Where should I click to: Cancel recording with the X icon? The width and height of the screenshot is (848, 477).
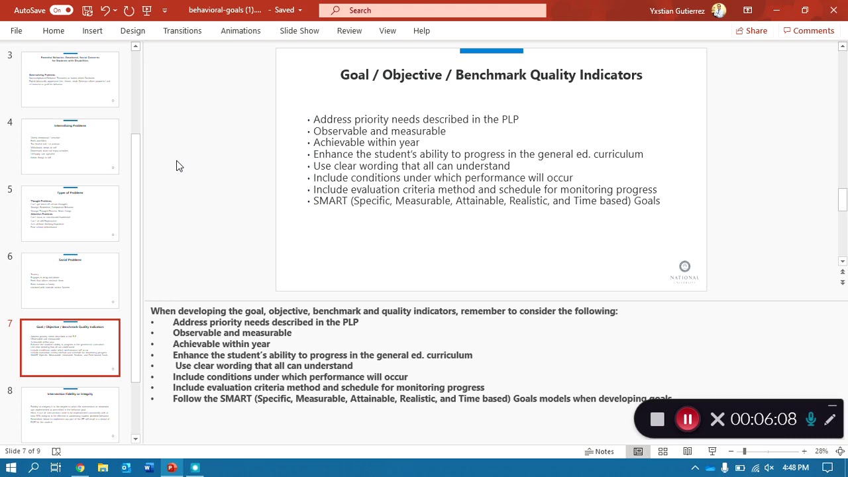click(717, 419)
